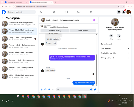Reload the page with browser refresh icon
The image size is (134, 107).
[x=10, y=6]
